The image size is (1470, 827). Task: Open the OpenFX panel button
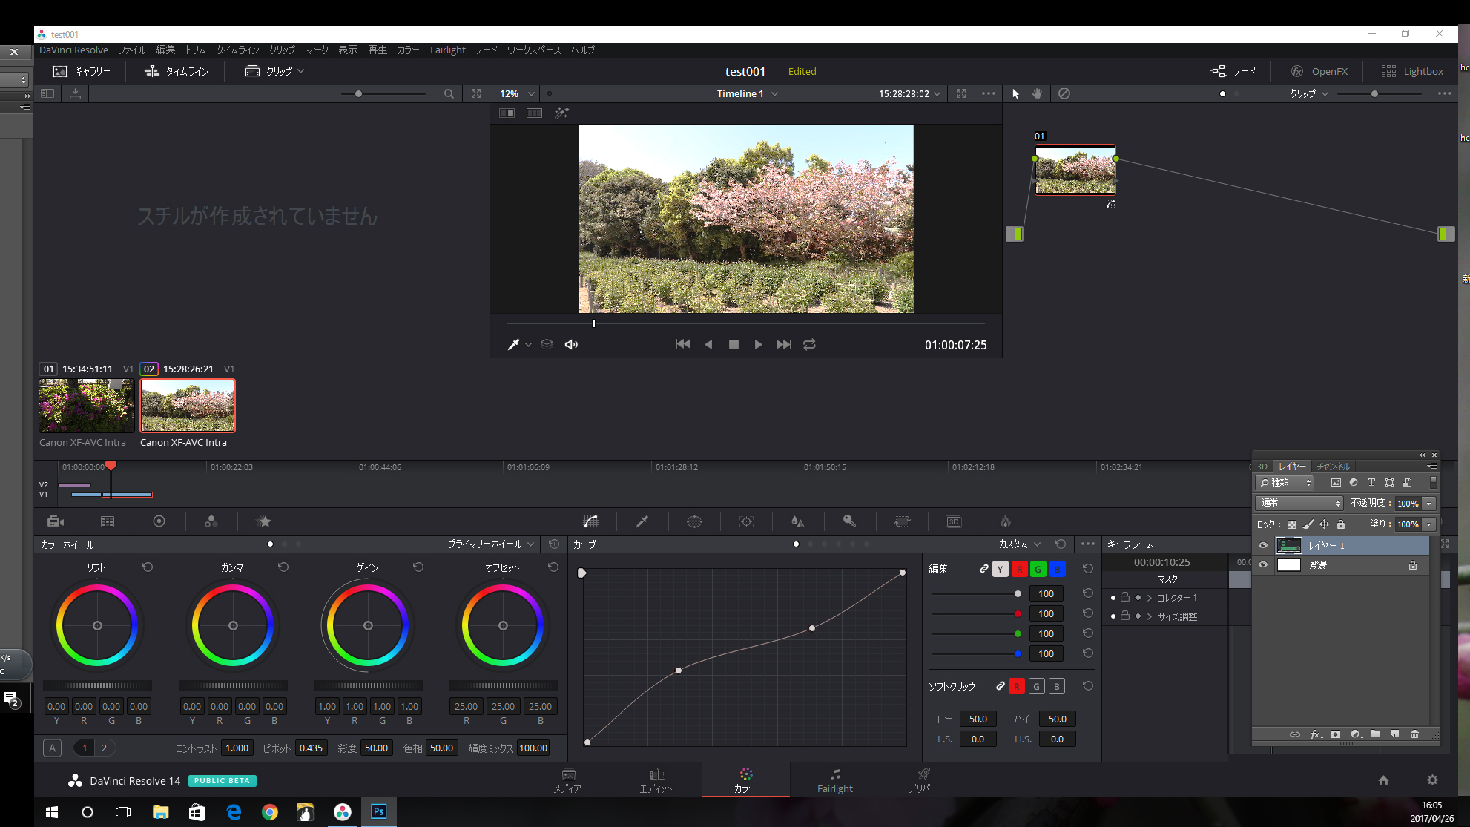[1319, 71]
